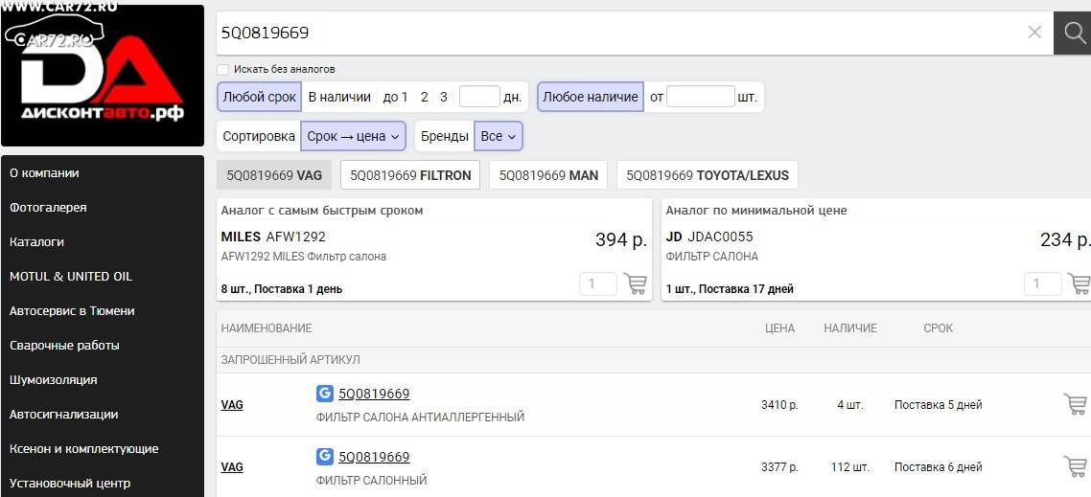This screenshot has width=1091, height=497.
Task: Switch to the 5Q0819669 MAN tab
Action: [548, 175]
